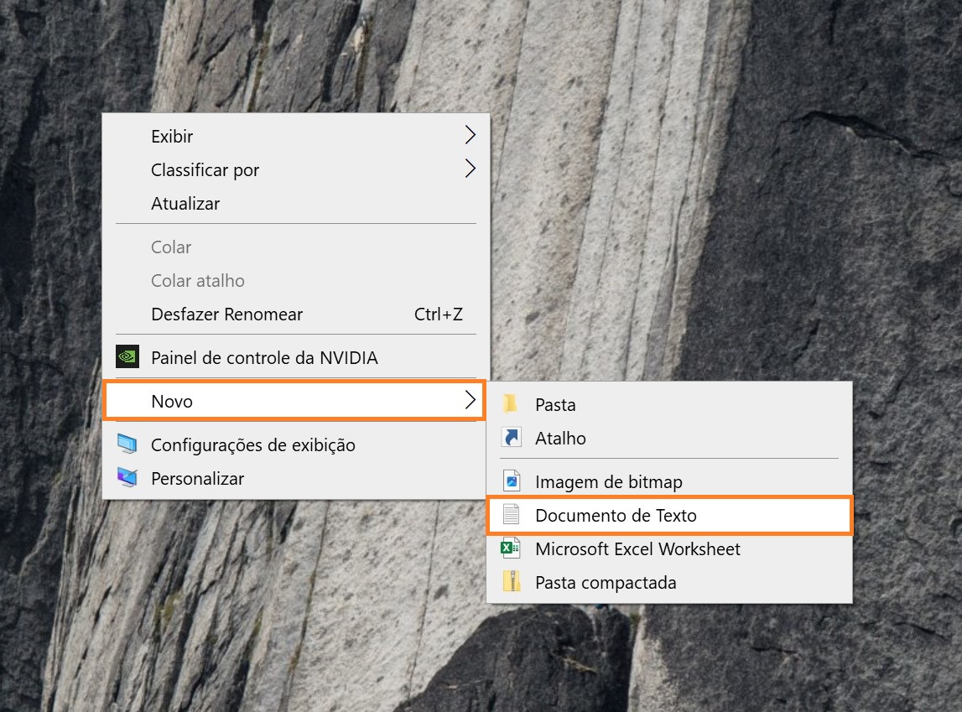The width and height of the screenshot is (962, 712).
Task: Open the Configurações de exibição text label
Action: pos(252,445)
